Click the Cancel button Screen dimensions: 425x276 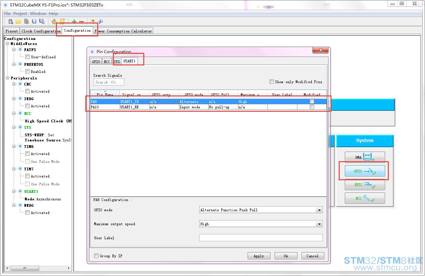[x=312, y=256]
